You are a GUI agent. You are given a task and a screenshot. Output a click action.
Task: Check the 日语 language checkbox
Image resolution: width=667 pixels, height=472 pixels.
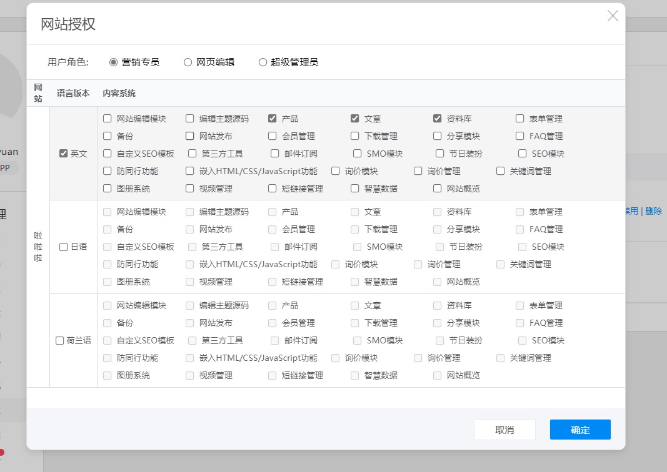63,247
